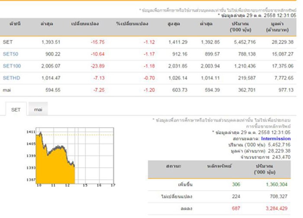Select the SET100 value 17,375.06

coord(283,66)
